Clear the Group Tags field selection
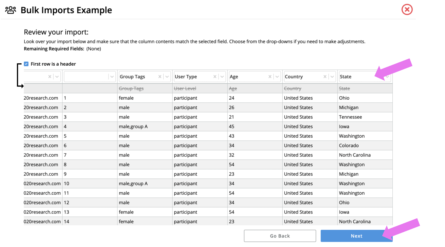Viewport: 445px width, 247px height. (x=160, y=77)
